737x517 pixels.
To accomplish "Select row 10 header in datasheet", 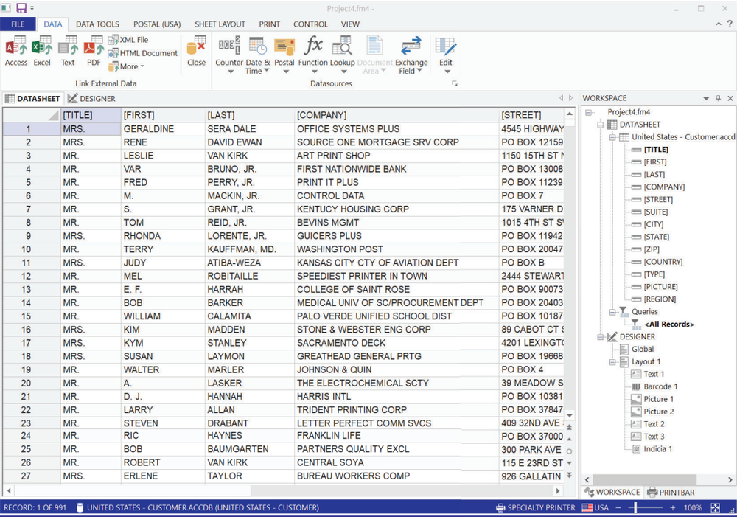I will pyautogui.click(x=32, y=249).
